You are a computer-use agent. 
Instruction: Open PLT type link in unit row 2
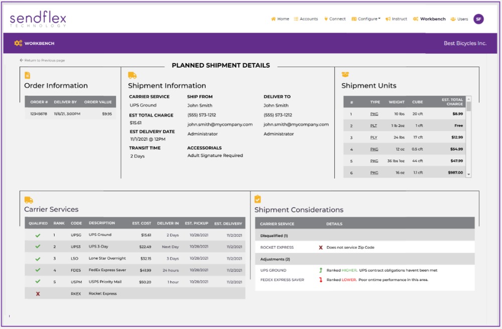click(x=373, y=126)
